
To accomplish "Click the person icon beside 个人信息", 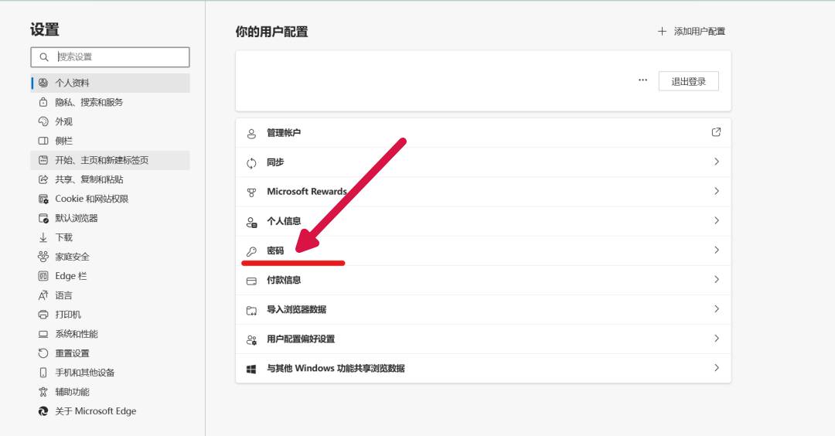I will click(251, 222).
